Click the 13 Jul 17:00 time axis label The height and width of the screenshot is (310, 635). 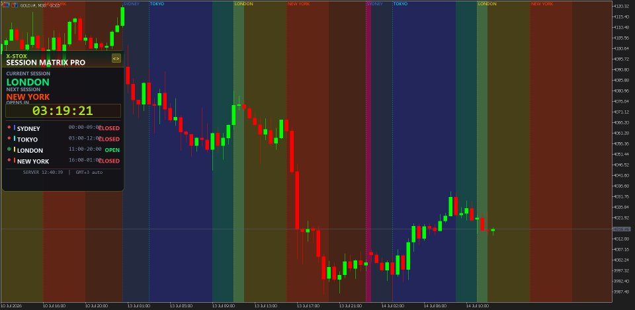coord(308,305)
